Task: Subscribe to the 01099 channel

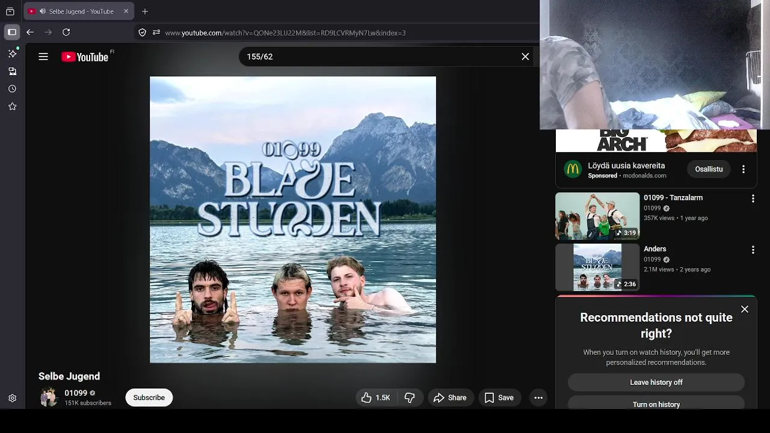Action: [149, 398]
